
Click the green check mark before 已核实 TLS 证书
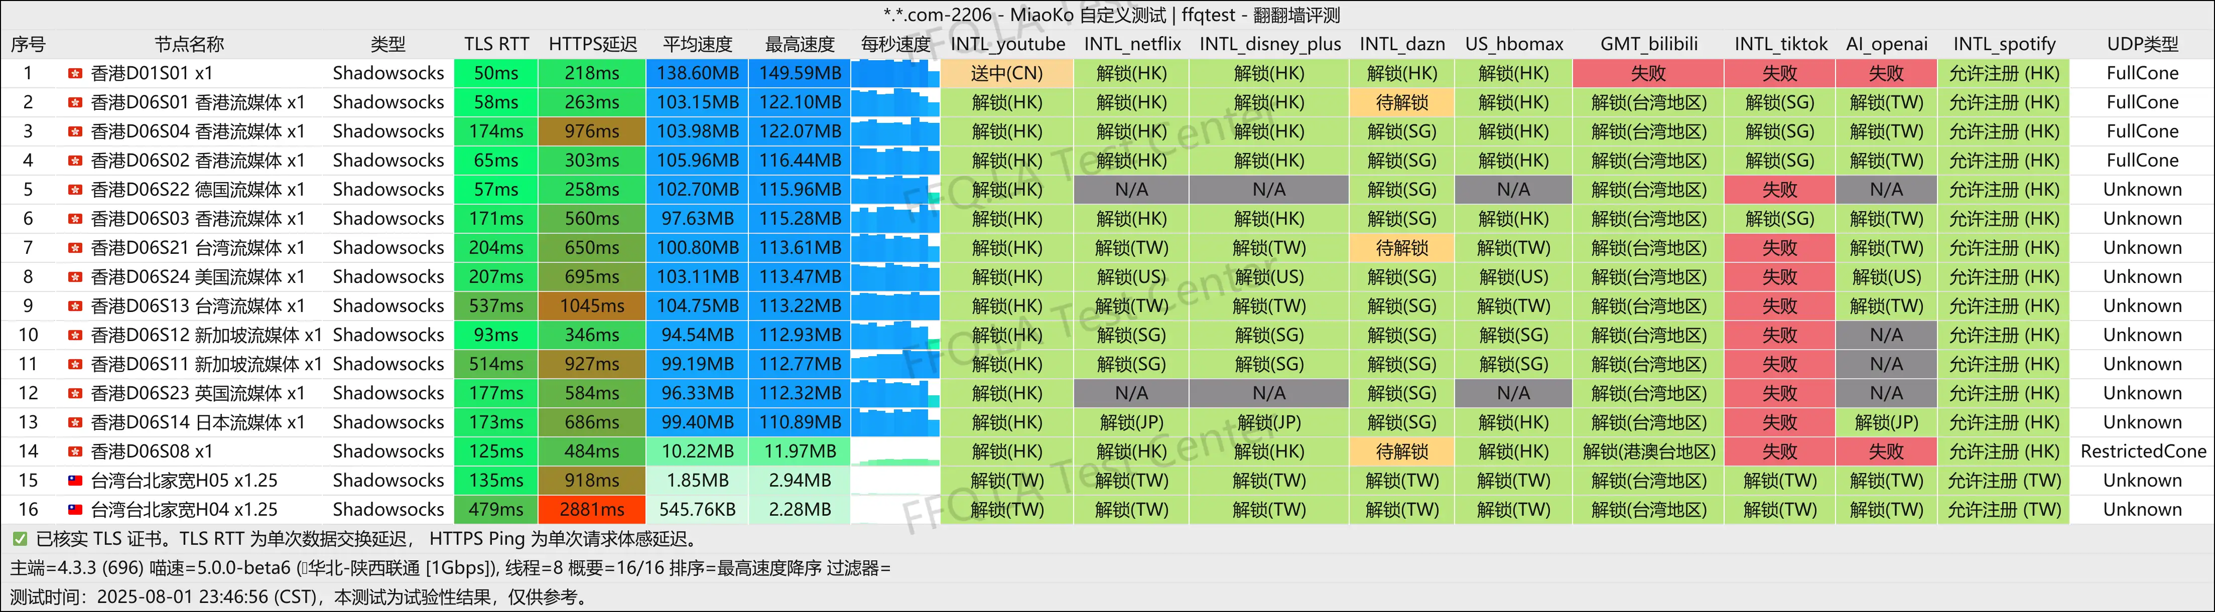tap(19, 540)
